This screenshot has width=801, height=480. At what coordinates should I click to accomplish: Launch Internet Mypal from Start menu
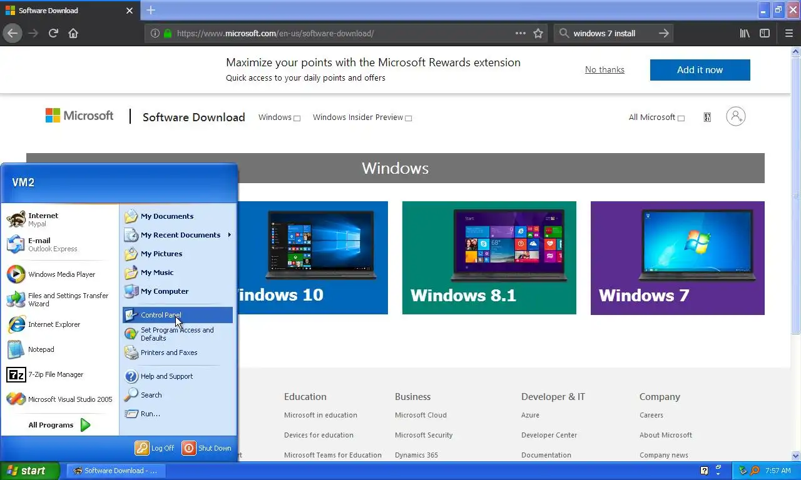[x=61, y=219]
